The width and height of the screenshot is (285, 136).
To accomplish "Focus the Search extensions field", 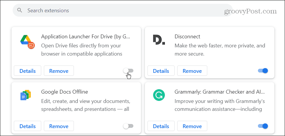I will click(123, 10).
